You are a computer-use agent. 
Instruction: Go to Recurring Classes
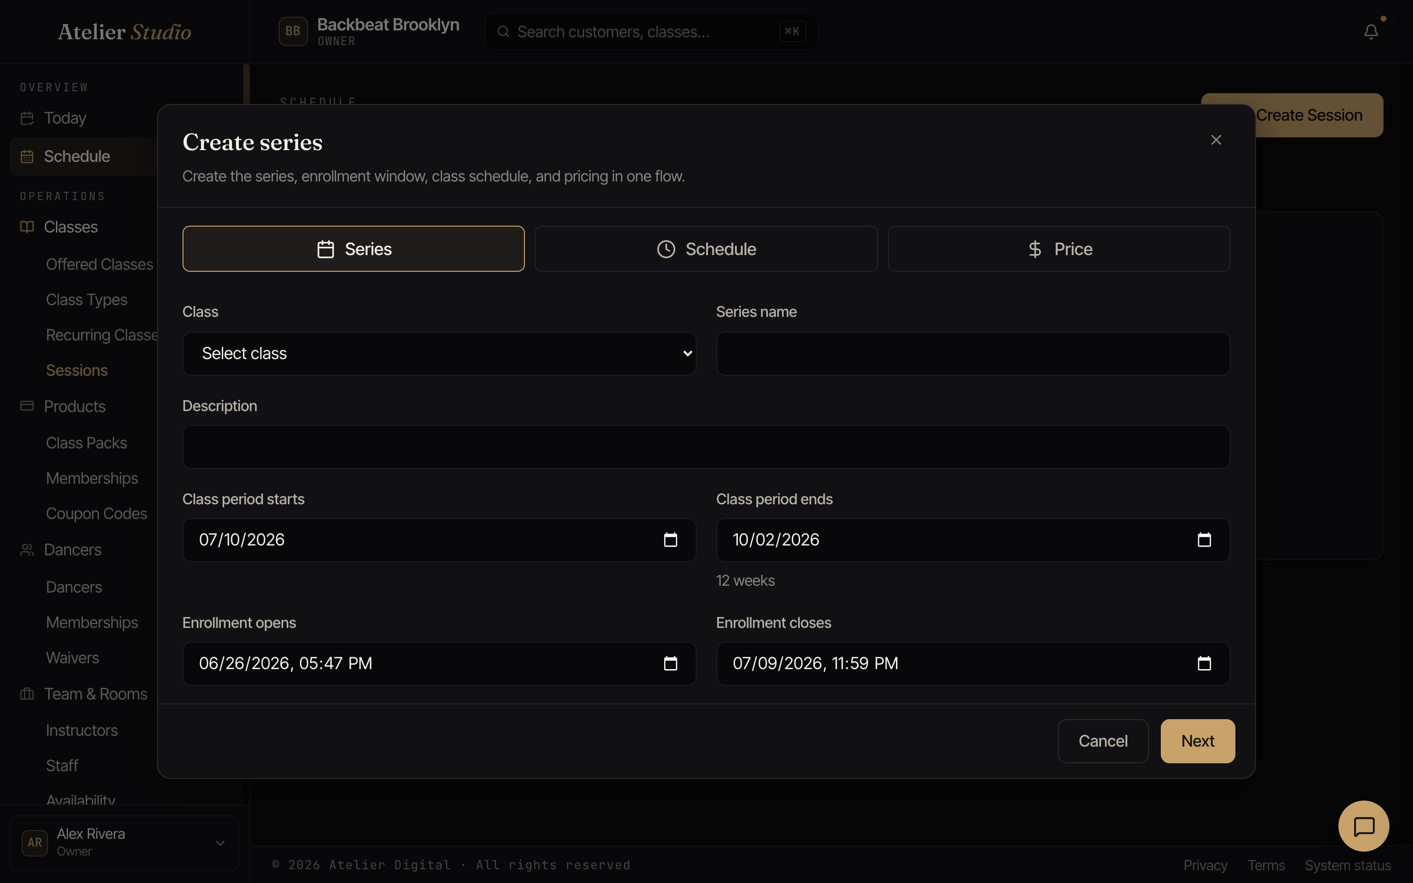102,335
